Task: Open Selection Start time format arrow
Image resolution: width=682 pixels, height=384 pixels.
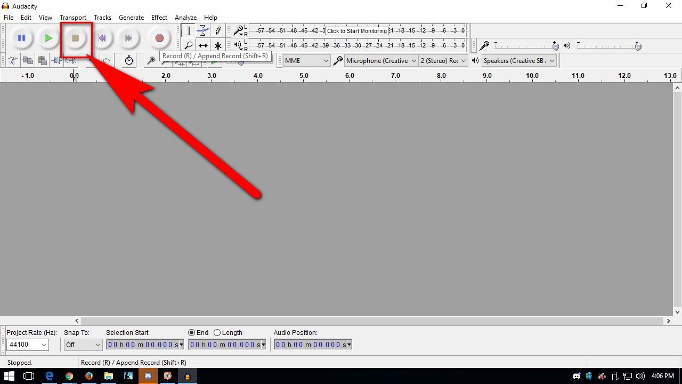Action: point(181,345)
